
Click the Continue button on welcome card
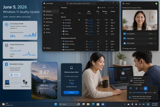[71, 93]
